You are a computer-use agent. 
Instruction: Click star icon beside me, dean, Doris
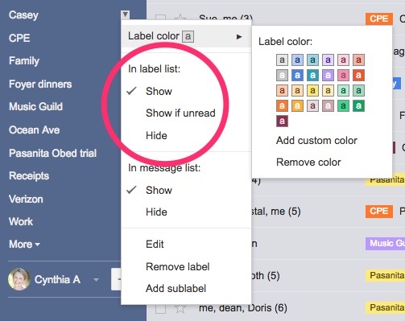(x=180, y=308)
